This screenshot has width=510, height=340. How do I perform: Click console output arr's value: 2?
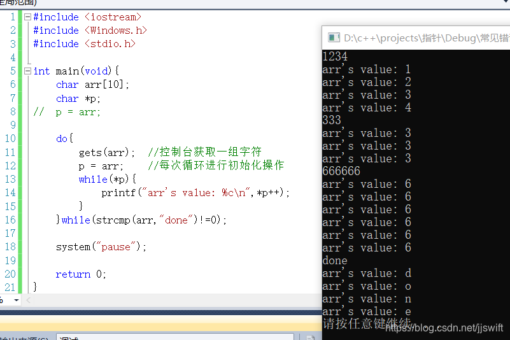click(367, 82)
